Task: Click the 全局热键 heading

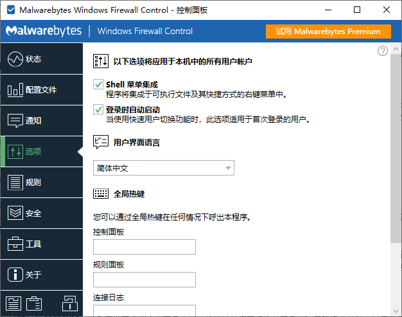Action: (x=129, y=194)
